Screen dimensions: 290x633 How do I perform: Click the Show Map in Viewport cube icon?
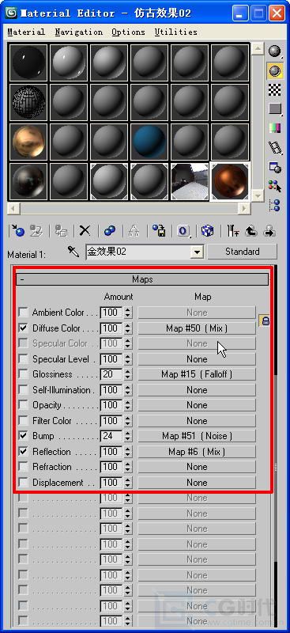(207, 231)
